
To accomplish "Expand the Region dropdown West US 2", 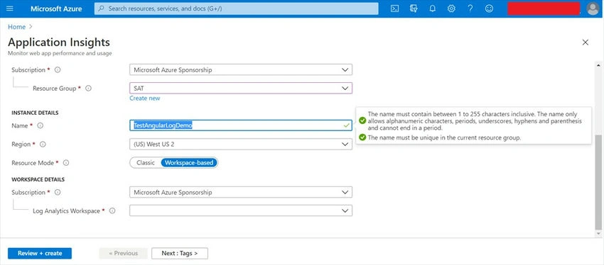I will click(241, 145).
